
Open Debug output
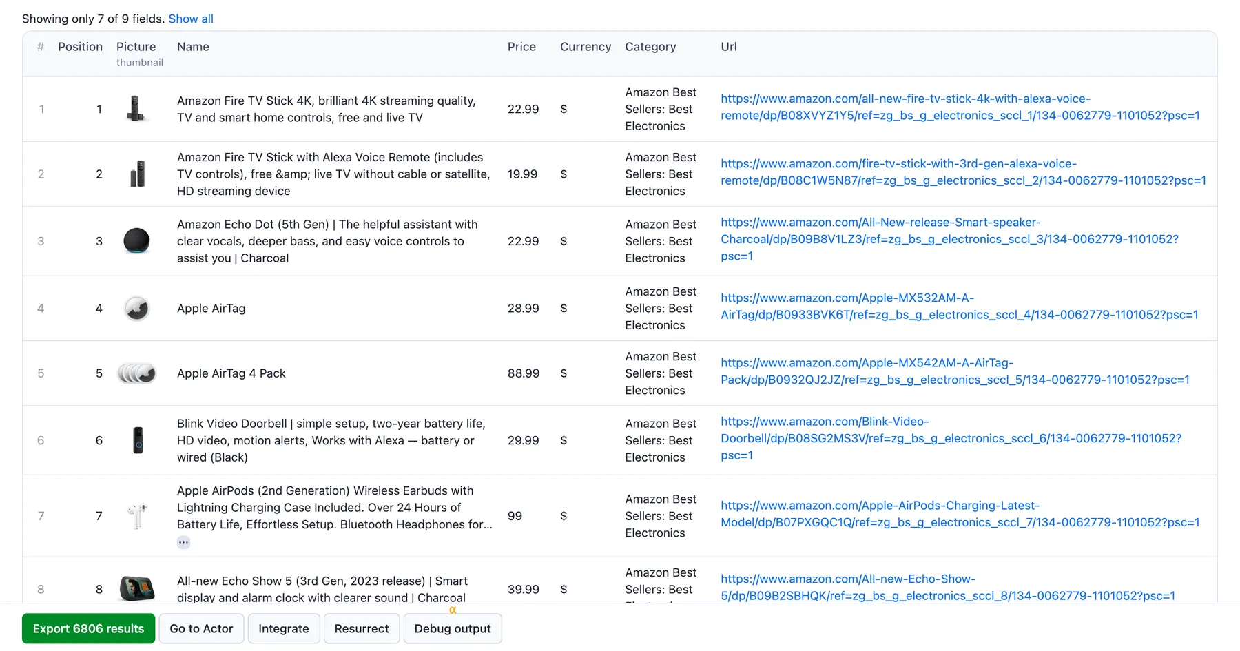pyautogui.click(x=453, y=628)
